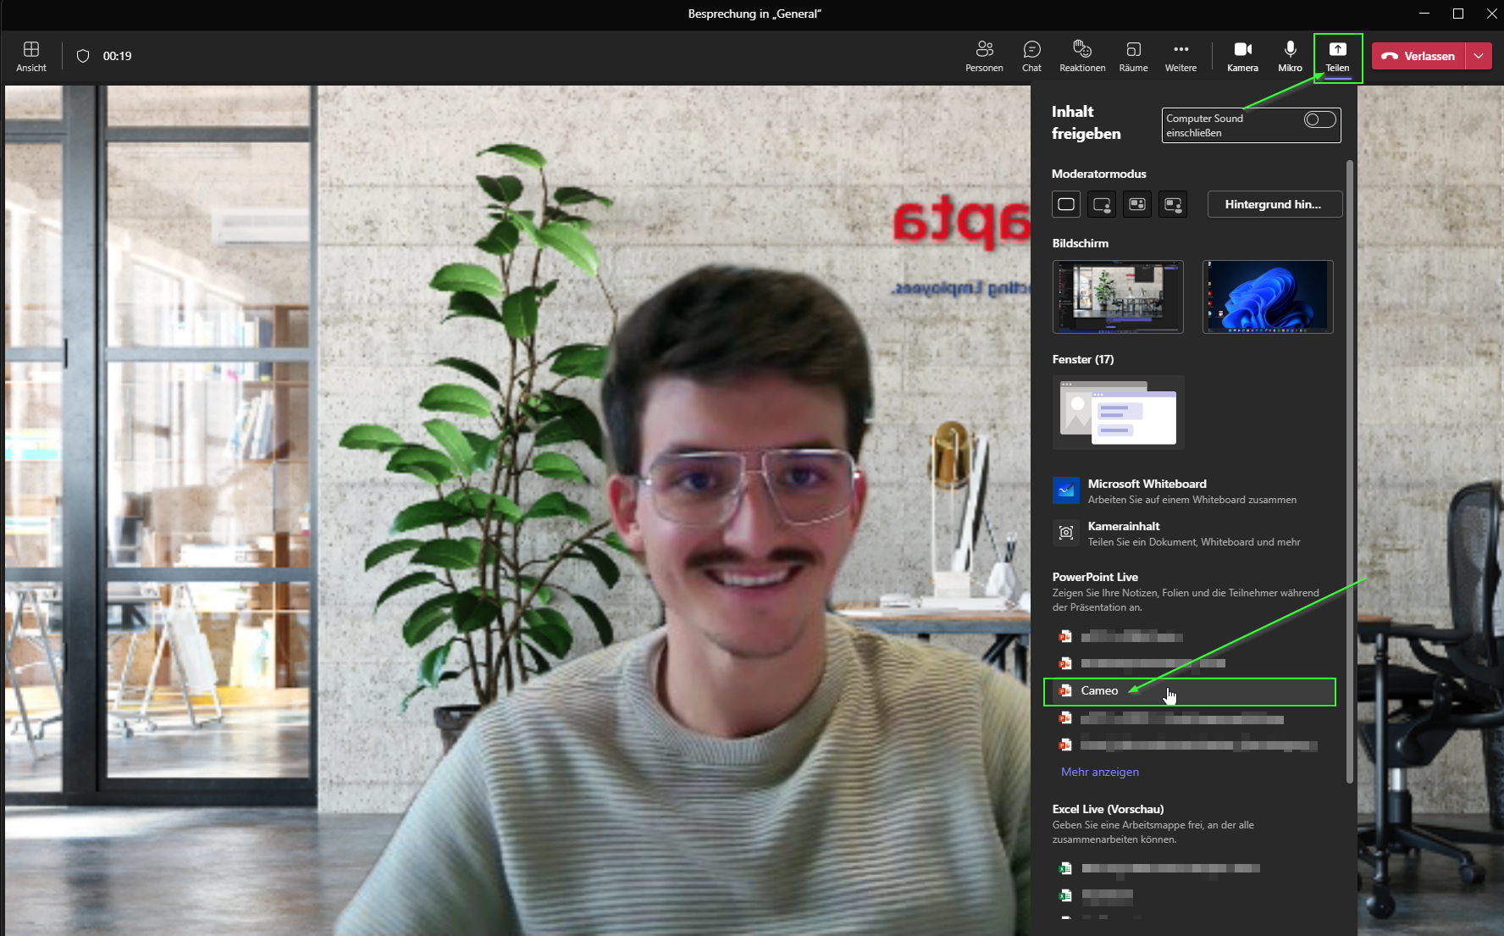Open the meeting Chat

pos(1031,56)
